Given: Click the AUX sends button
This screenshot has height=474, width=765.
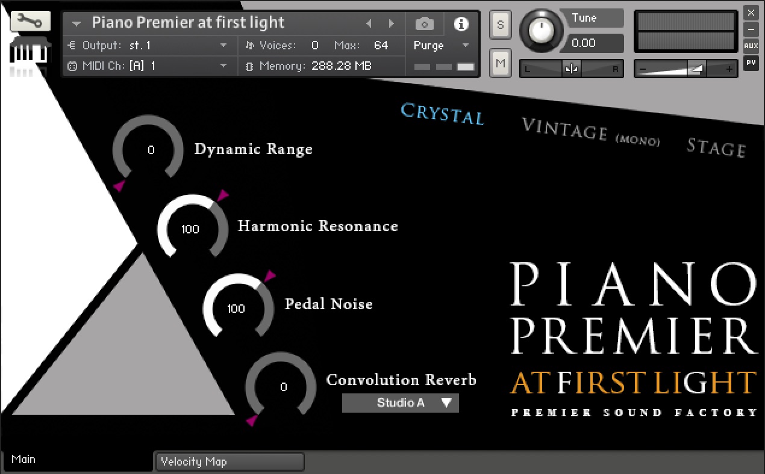Looking at the screenshot, I should (x=751, y=46).
